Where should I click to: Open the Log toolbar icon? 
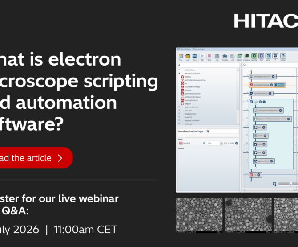coord(217,56)
